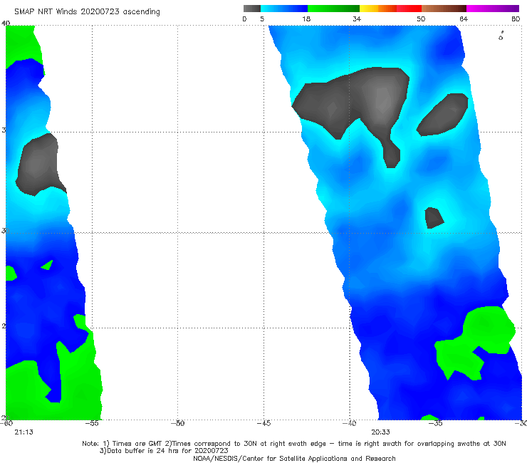
Task: Click the colorbar label '50'
Action: coord(421,19)
